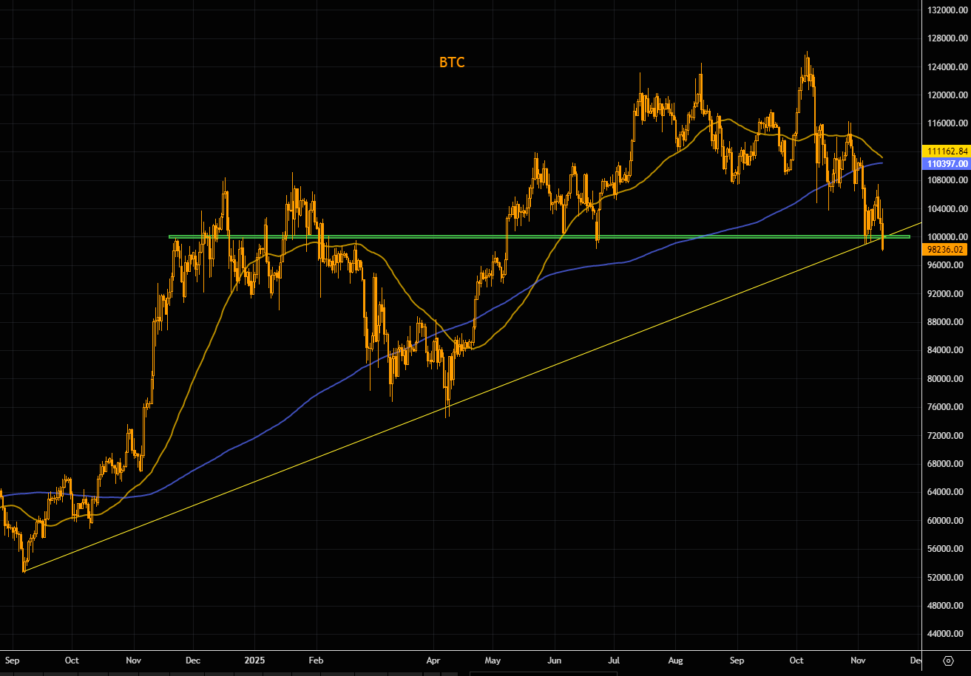Click the blue 110397.00 moving average label

tap(945, 162)
